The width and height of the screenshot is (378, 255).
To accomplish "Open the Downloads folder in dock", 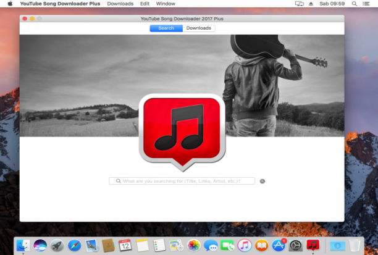I will (x=337, y=245).
